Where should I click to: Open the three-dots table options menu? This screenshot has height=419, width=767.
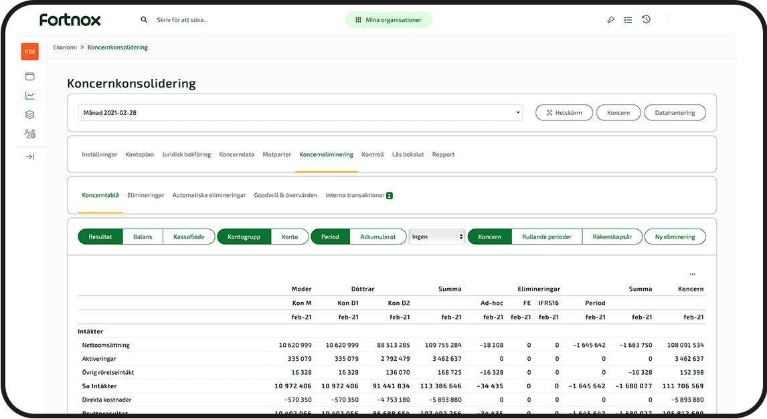click(x=692, y=274)
